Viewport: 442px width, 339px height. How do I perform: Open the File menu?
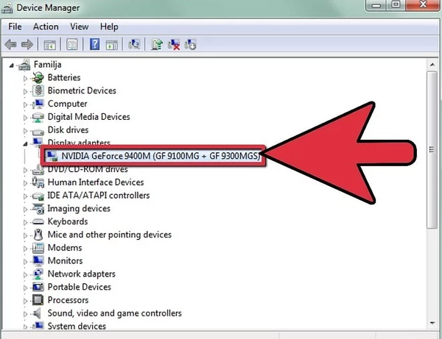(x=15, y=26)
